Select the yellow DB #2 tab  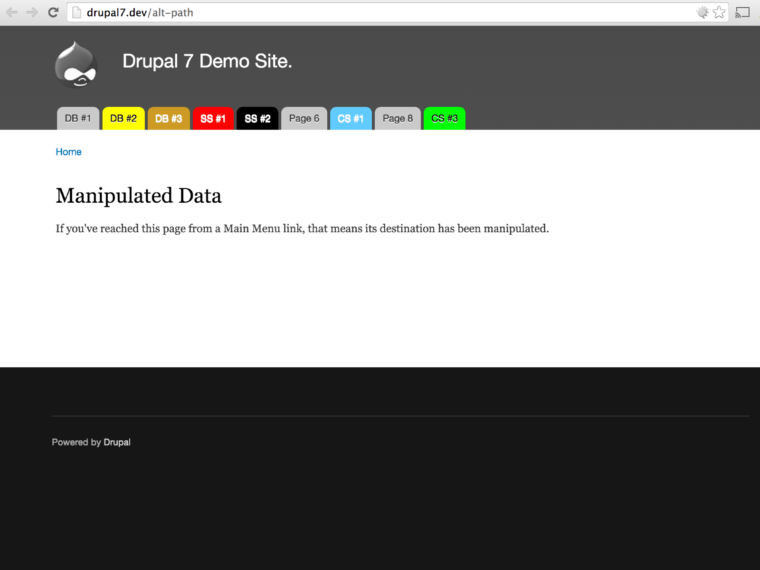(x=123, y=118)
